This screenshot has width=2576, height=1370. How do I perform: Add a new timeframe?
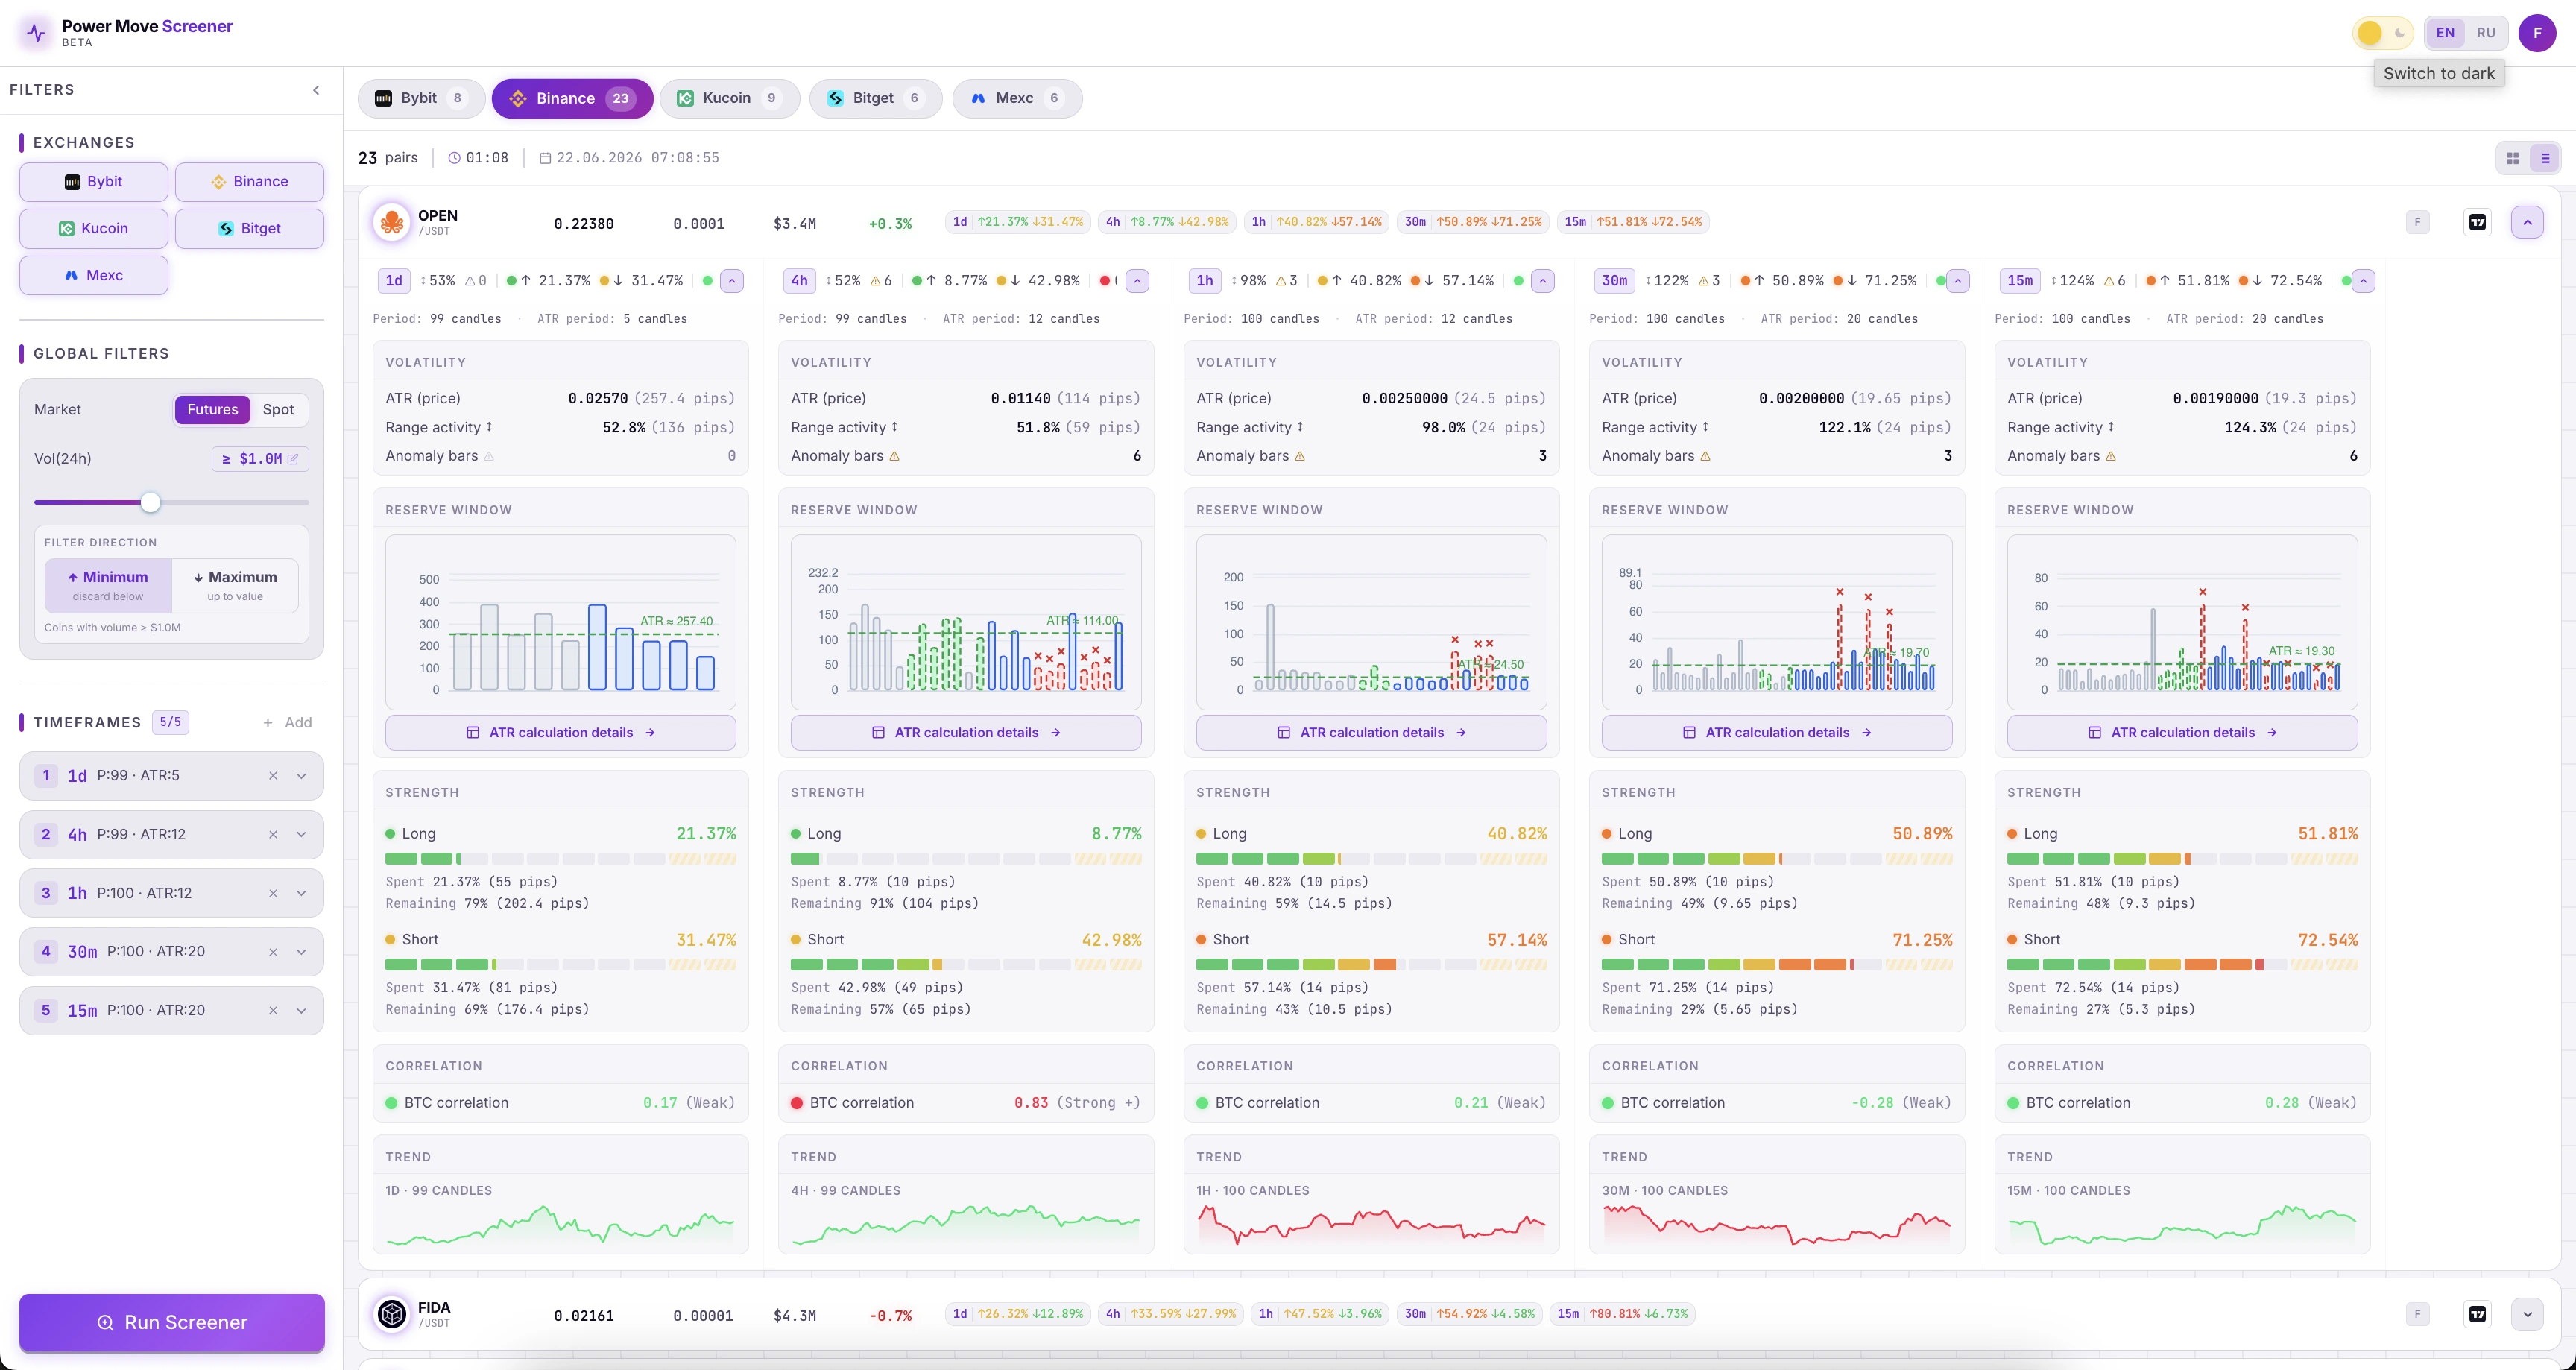(x=288, y=723)
